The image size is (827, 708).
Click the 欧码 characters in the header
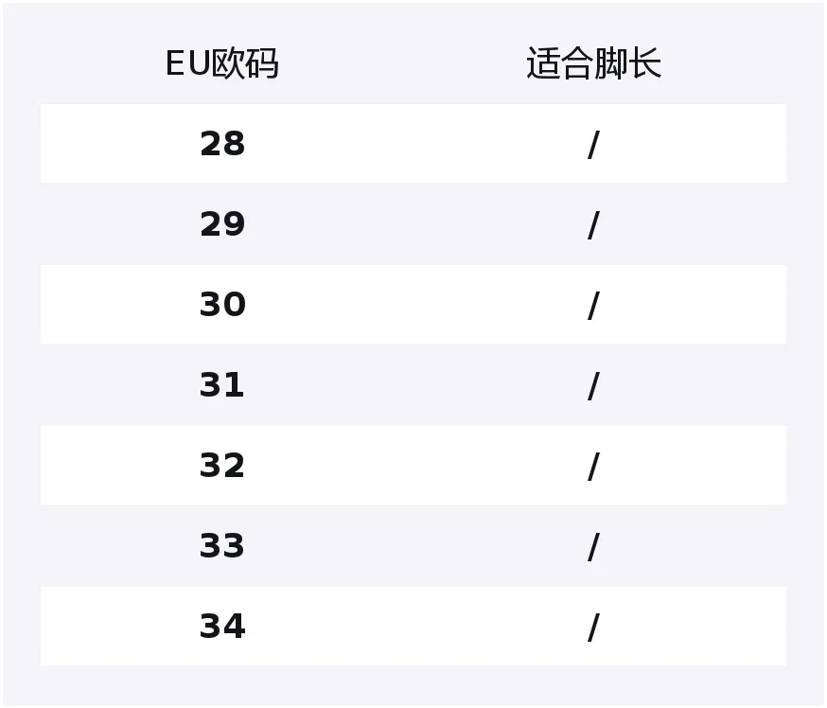[245, 63]
